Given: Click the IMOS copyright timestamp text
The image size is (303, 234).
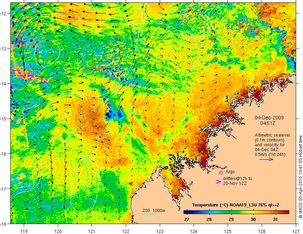Looking at the screenshot, I should click(x=300, y=177).
